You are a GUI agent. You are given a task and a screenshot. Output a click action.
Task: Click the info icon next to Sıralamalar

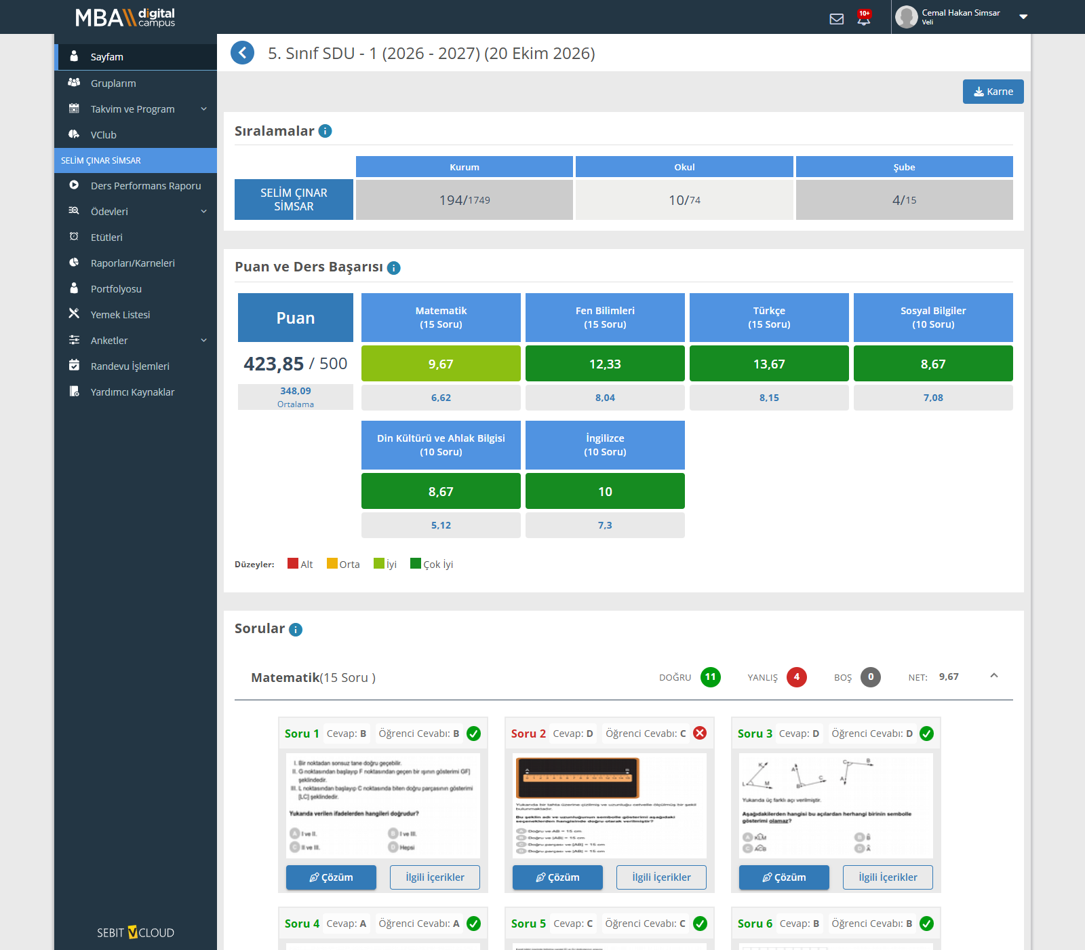click(x=325, y=131)
